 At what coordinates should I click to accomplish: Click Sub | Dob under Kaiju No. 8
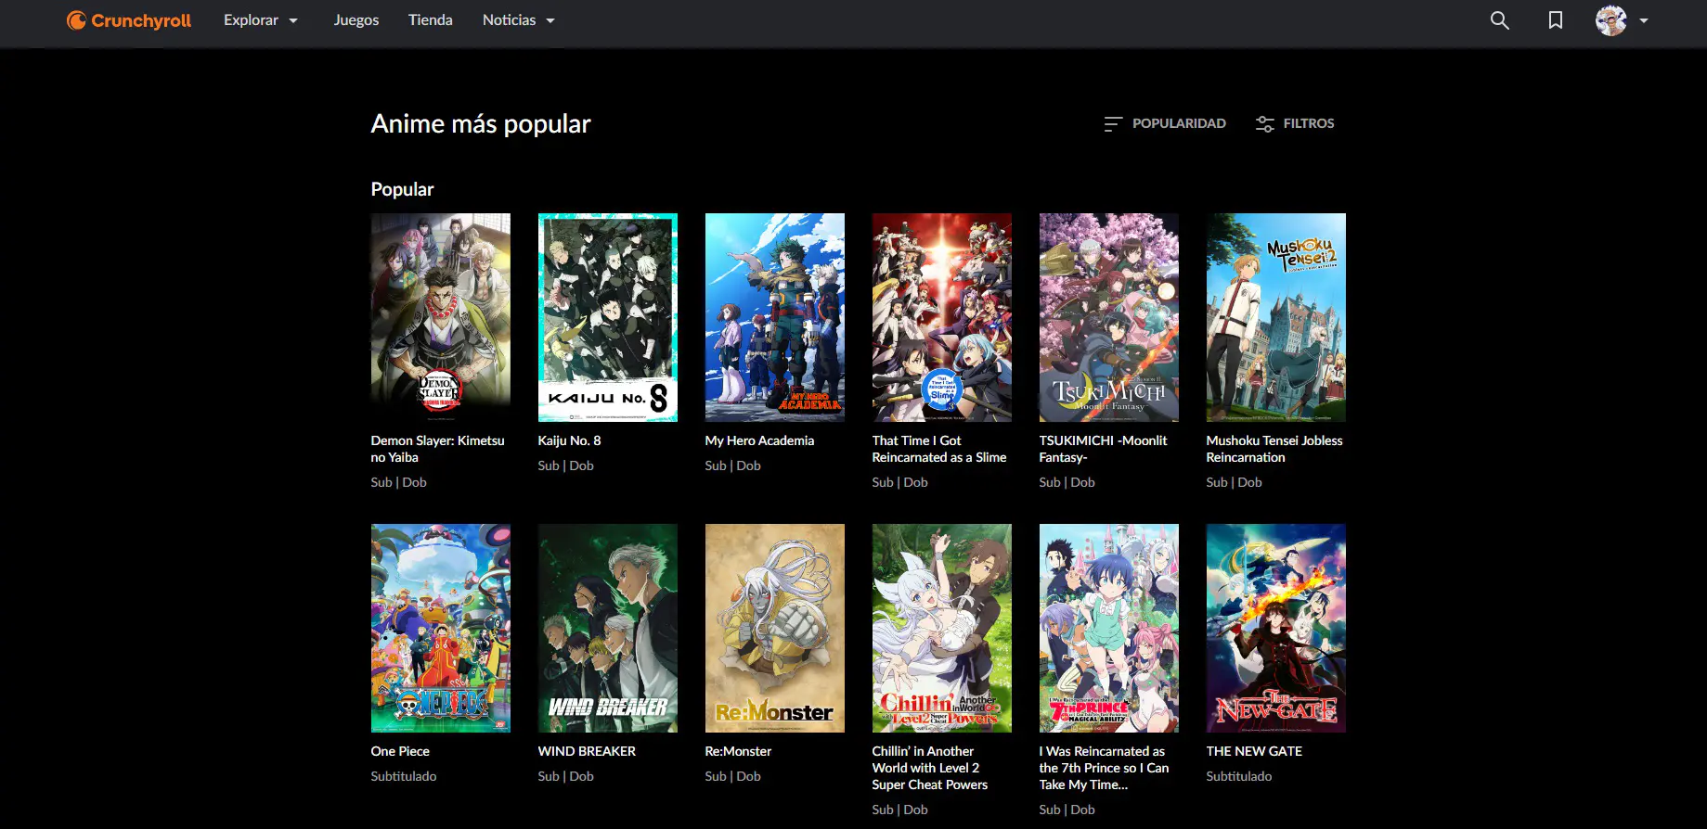tap(565, 466)
